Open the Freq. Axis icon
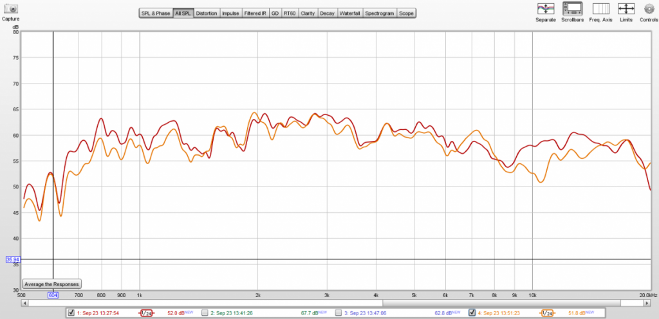The image size is (659, 319). tap(600, 8)
